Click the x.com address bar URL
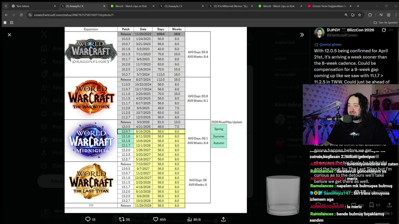 pos(74,15)
